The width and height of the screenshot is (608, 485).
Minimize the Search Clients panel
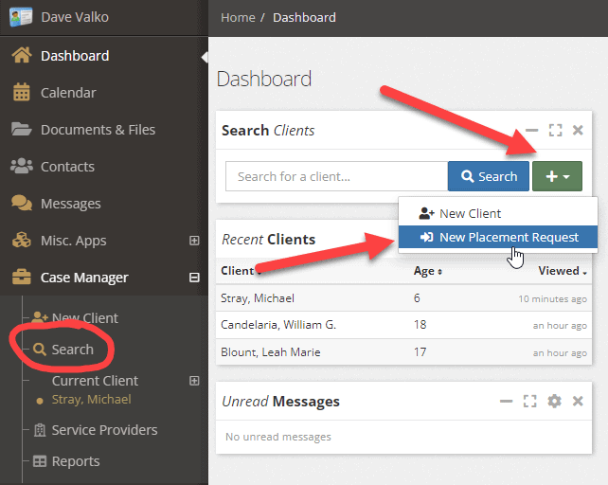pos(532,131)
